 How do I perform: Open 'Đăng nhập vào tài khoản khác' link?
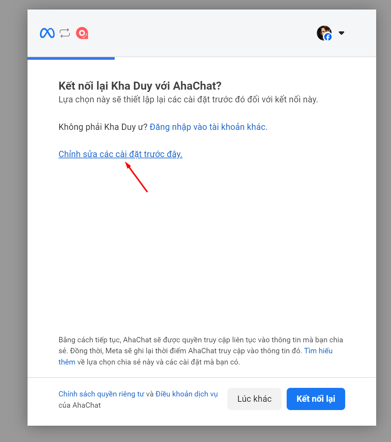pos(208,127)
